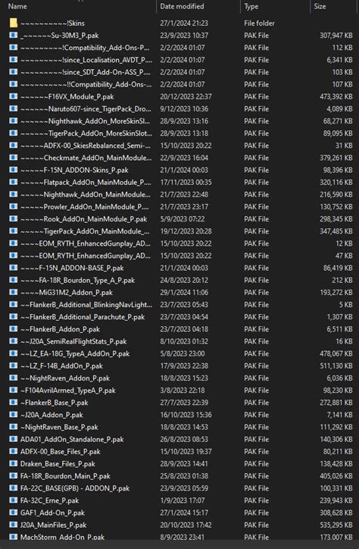
Task: Click the FlankerB_Additional_Parachute file icon
Action: 14,317
